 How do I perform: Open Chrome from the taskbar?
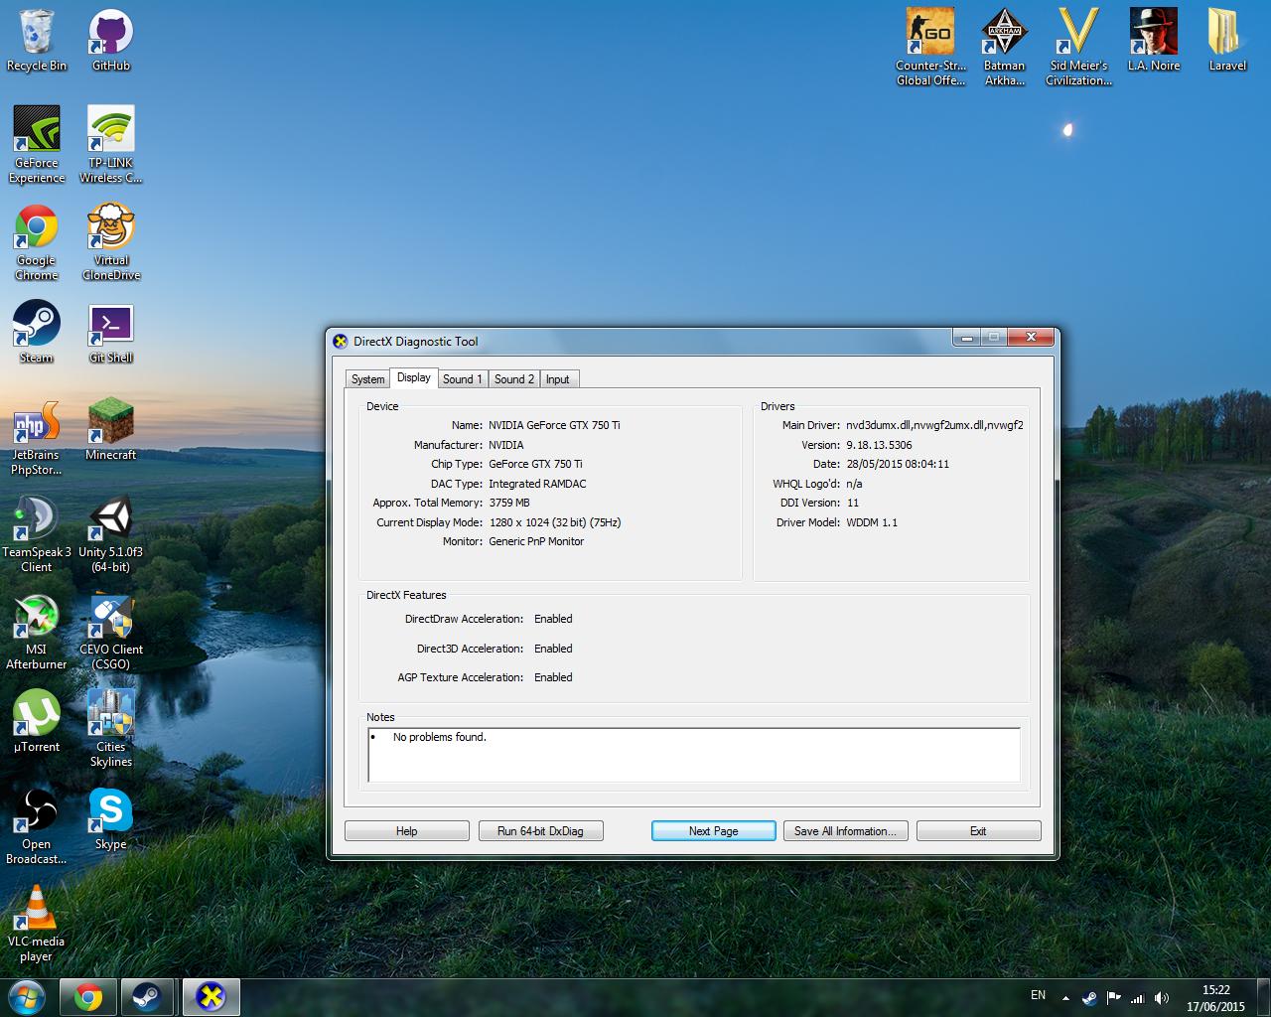(x=88, y=997)
